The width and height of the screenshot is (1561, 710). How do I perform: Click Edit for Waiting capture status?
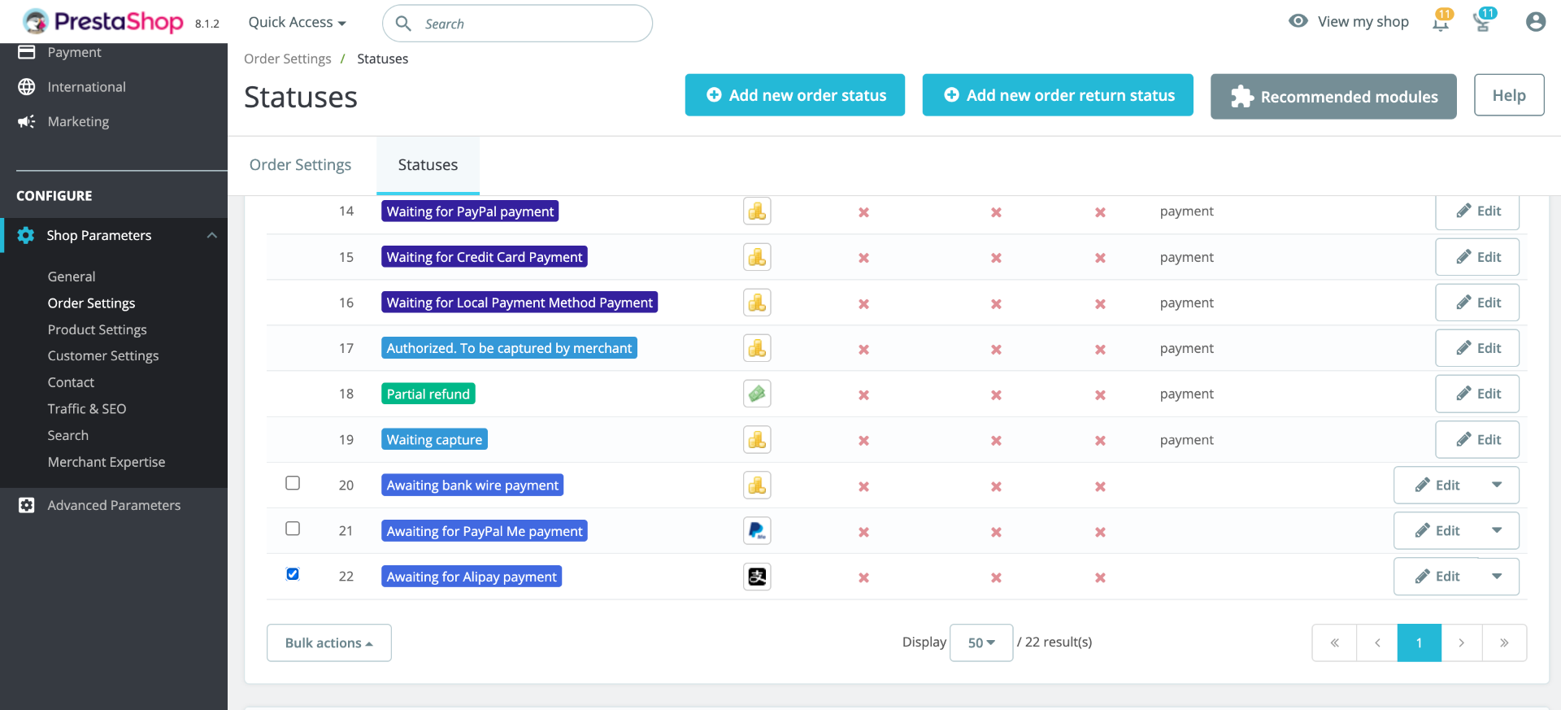point(1477,440)
